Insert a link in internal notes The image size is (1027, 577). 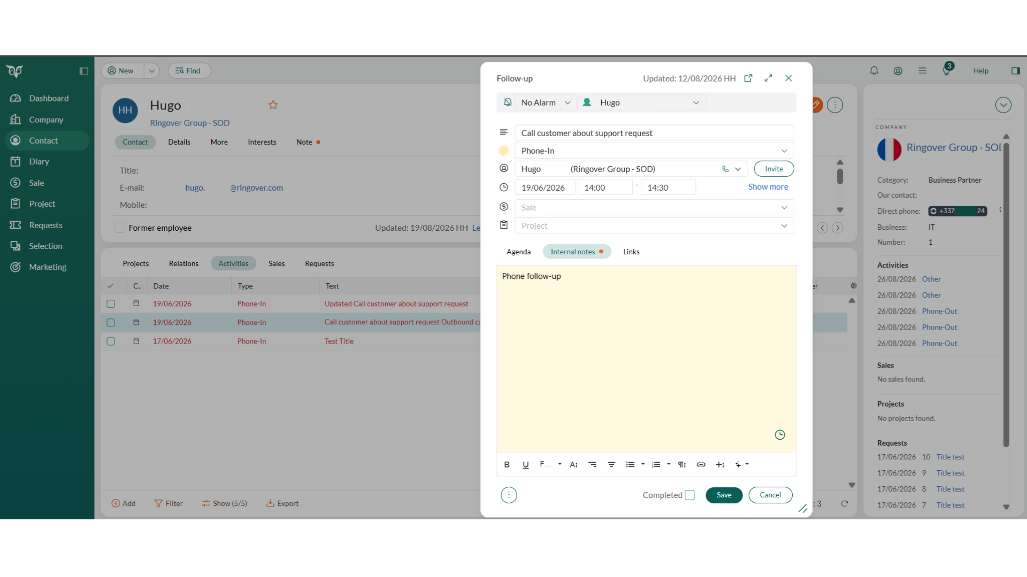click(701, 465)
